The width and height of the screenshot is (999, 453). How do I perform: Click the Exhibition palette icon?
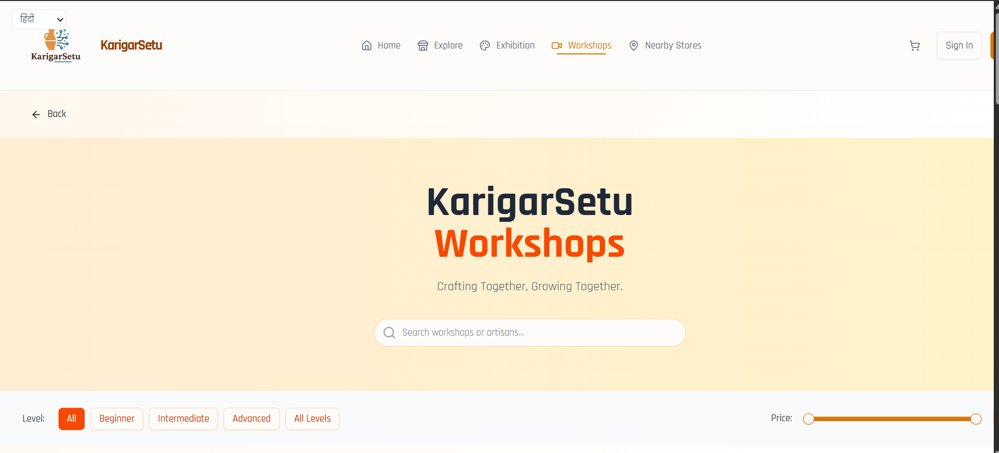click(485, 45)
